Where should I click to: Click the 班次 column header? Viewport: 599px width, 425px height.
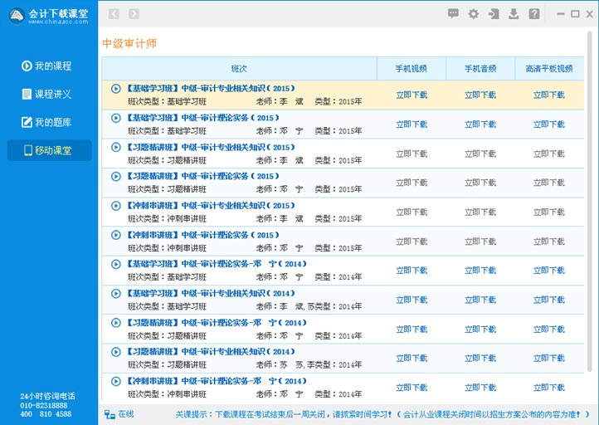239,69
